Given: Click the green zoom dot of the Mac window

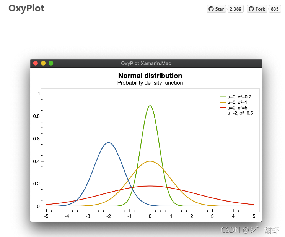Looking at the screenshot, I should click(x=51, y=63).
